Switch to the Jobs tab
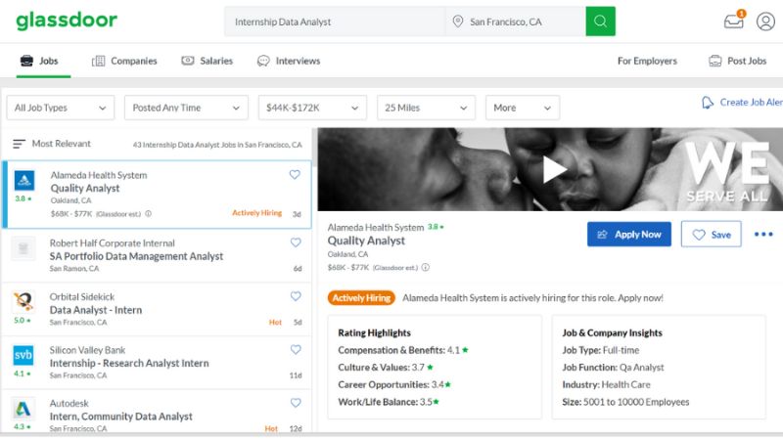This screenshot has width=783, height=440. pyautogui.click(x=39, y=61)
